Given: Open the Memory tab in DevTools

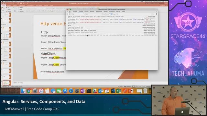Looking at the screenshot, I should pos(106,12).
